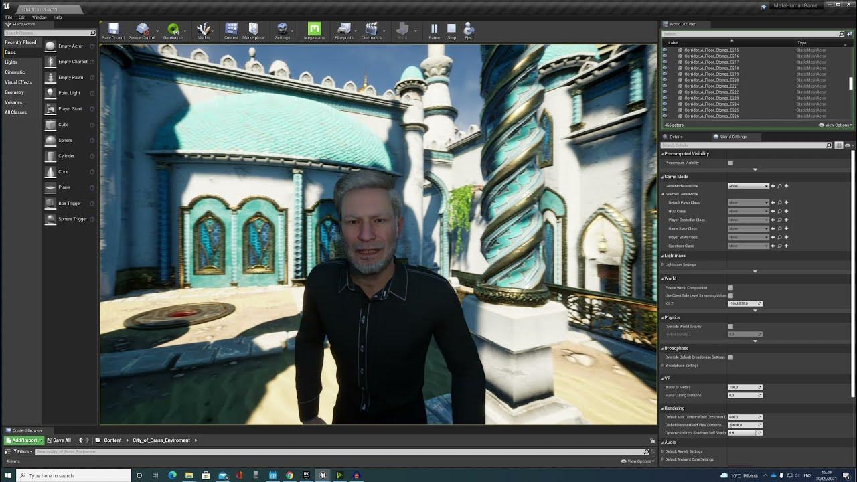Select the Empty Pawn icon
Viewport: 857px width, 482px height.
point(50,78)
